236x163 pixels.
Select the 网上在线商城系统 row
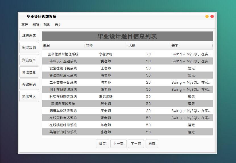(x=127, y=90)
